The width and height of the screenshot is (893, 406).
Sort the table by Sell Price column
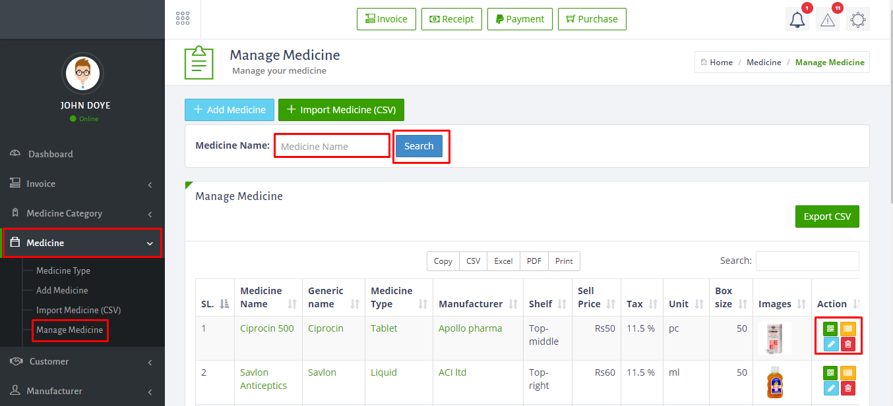[594, 297]
